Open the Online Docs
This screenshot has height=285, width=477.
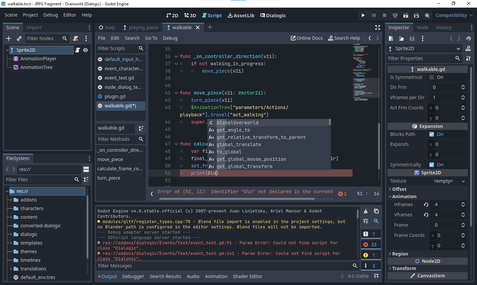point(306,38)
